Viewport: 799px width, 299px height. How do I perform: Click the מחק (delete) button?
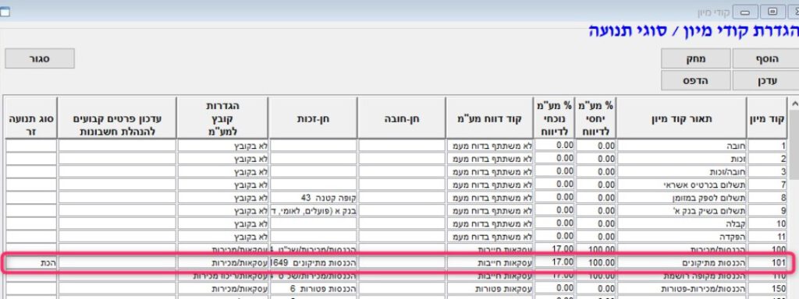(x=695, y=58)
